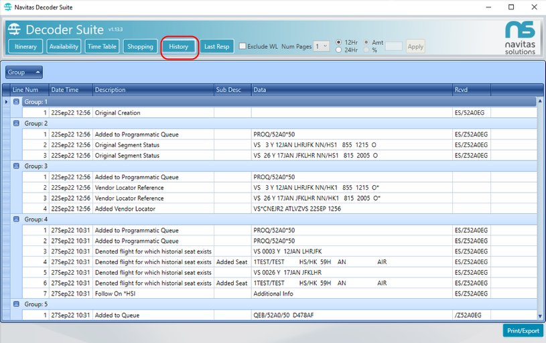Collapse Group: 4 in the grid
This screenshot has width=546, height=343.
(16, 219)
